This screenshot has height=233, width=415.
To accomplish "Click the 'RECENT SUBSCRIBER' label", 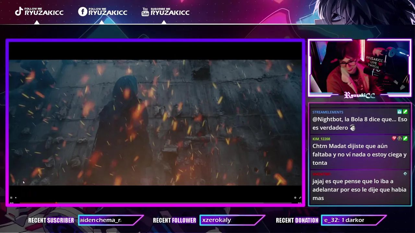I will tap(51, 220).
